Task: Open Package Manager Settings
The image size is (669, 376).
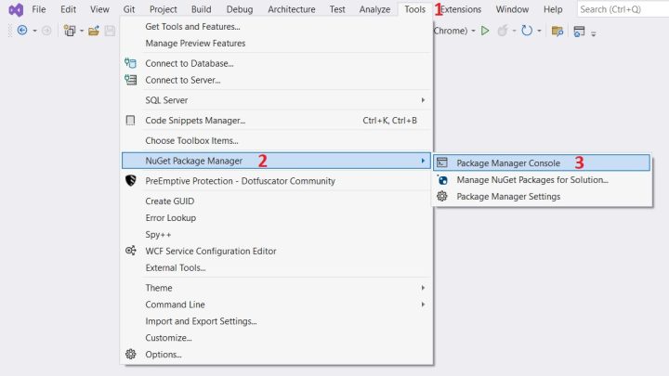Action: 542,196
